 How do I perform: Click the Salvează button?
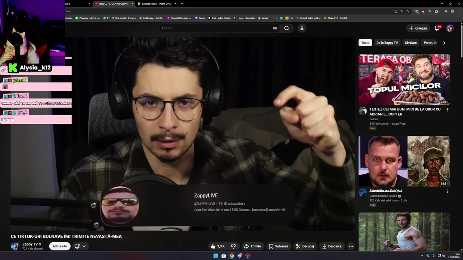(278, 246)
